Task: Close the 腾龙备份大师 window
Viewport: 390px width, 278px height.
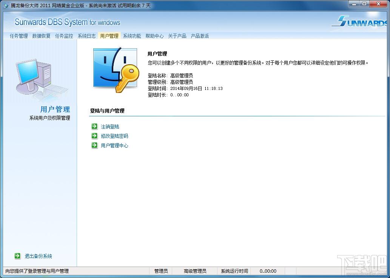Action: 379,4
